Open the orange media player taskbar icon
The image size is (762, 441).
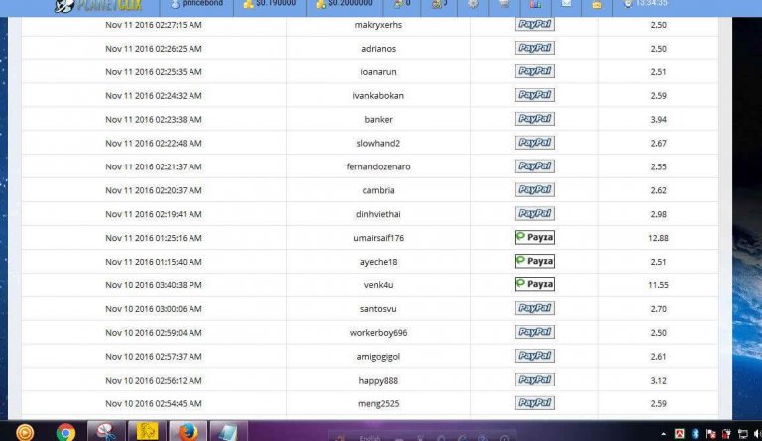[x=25, y=431]
